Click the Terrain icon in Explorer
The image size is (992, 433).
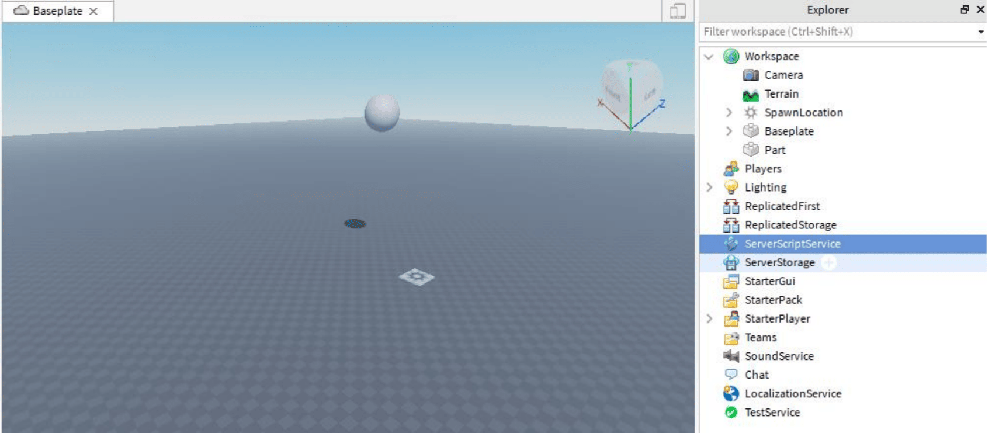(x=751, y=94)
